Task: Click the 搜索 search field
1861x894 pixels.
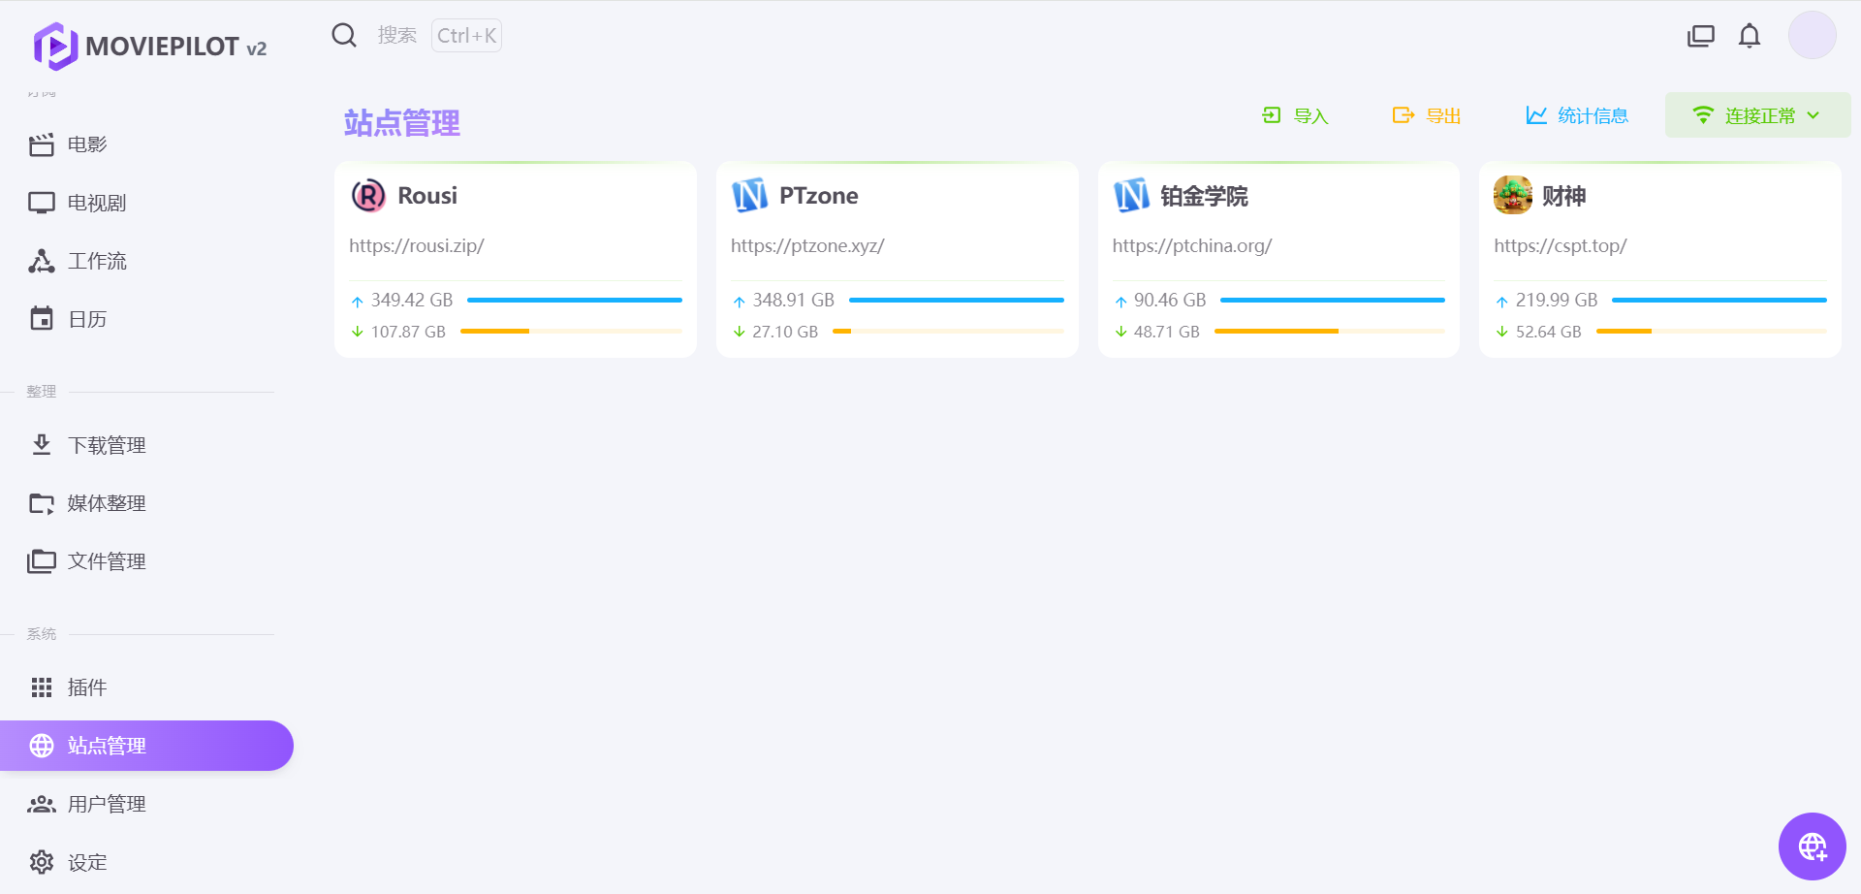Action: click(x=397, y=36)
